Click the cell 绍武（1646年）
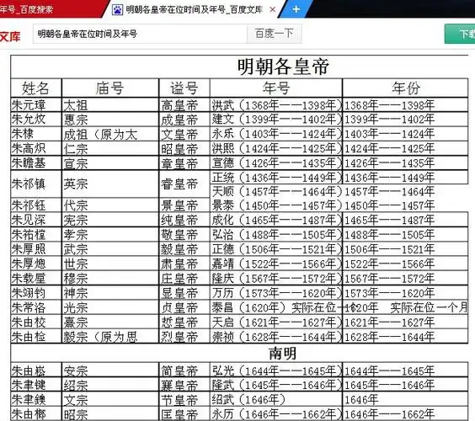Viewport: 475px width, 421px height. point(276,399)
